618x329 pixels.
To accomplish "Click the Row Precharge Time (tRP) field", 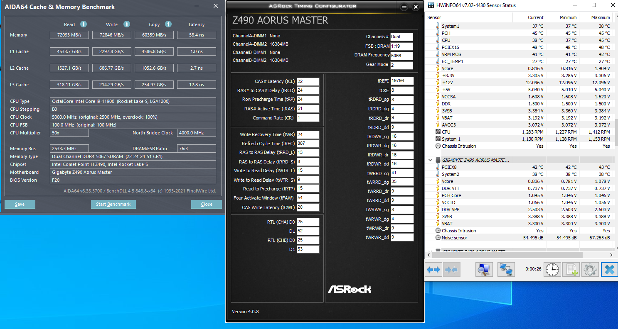I will point(308,100).
